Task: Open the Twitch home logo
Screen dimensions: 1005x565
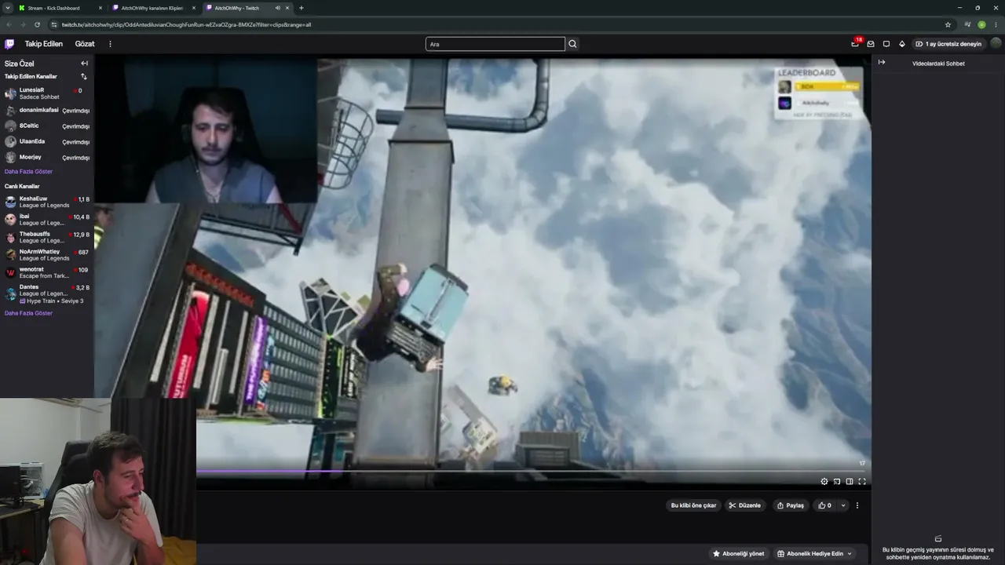Action: (9, 44)
